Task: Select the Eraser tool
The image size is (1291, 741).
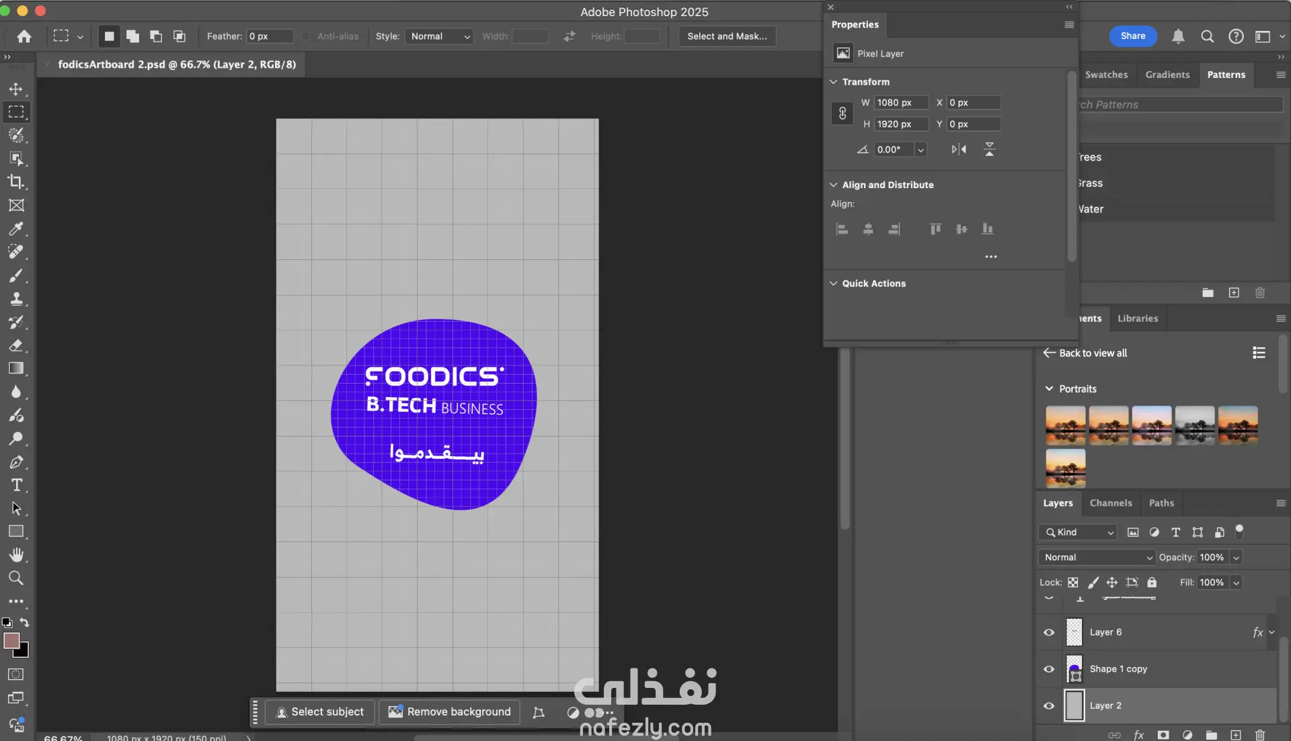Action: tap(16, 345)
